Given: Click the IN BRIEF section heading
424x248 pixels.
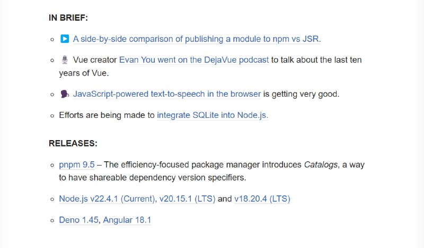Looking at the screenshot, I should (x=68, y=18).
